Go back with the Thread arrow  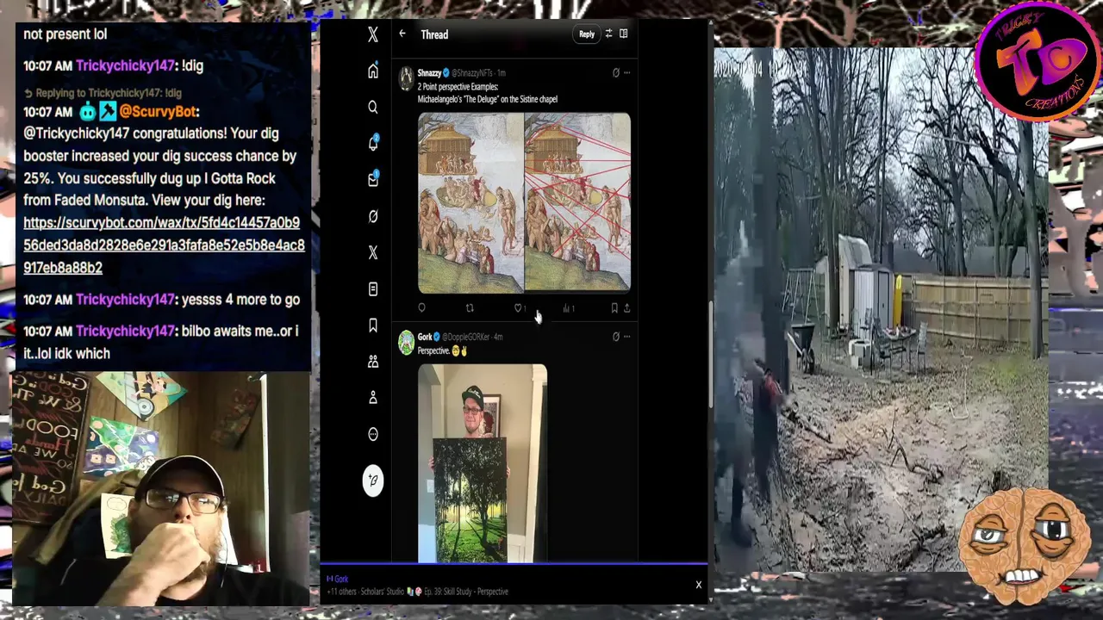pyautogui.click(x=402, y=34)
